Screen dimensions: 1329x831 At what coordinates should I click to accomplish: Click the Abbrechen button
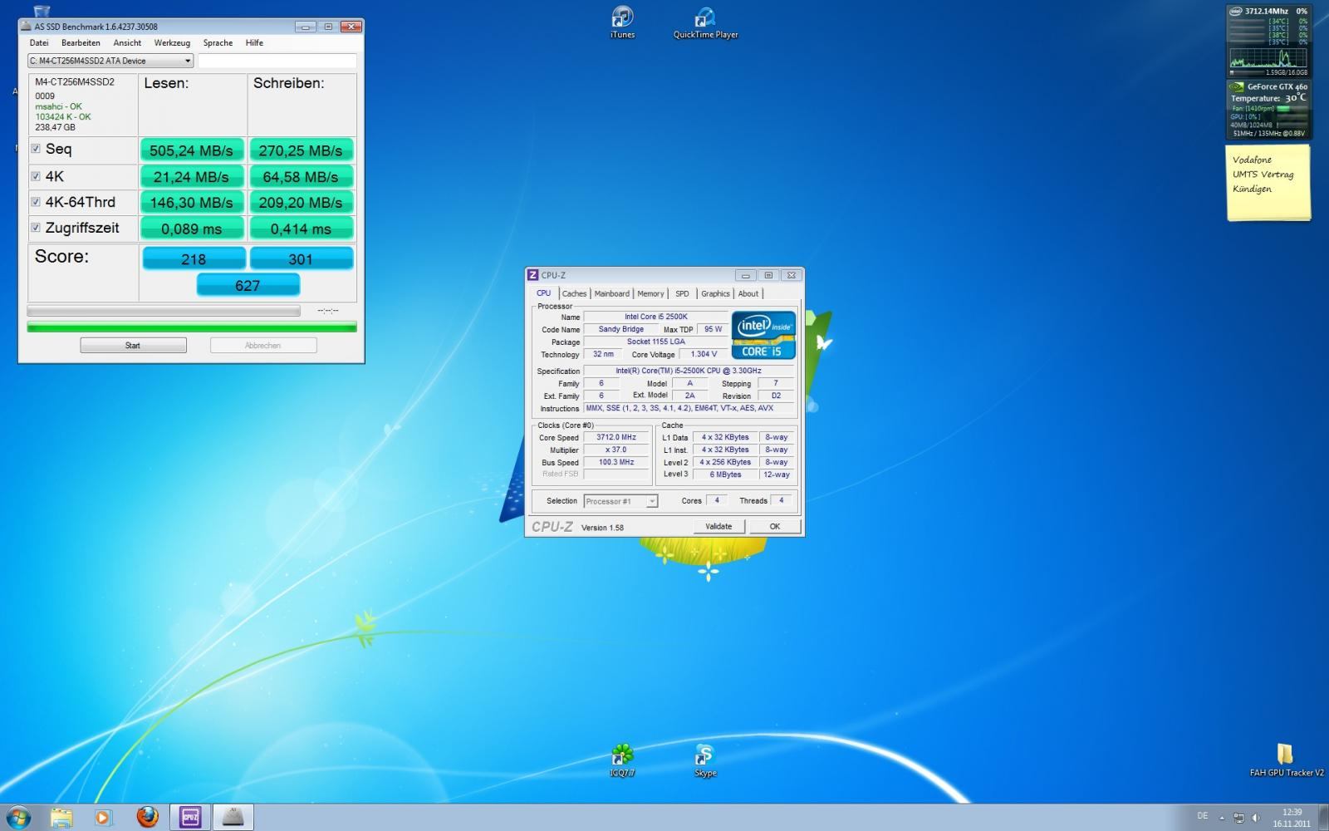coord(263,345)
